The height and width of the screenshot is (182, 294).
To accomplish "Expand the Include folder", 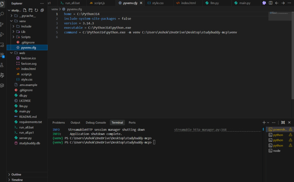I will pyautogui.click(x=13, y=26).
